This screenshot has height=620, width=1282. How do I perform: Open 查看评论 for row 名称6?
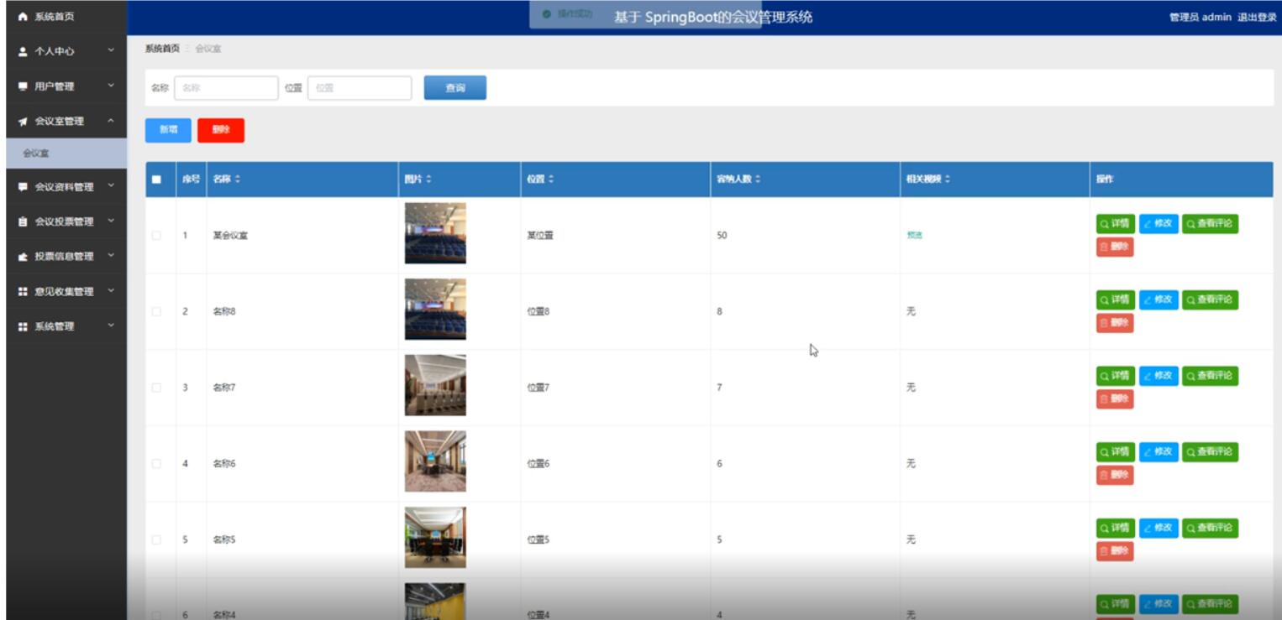1210,452
